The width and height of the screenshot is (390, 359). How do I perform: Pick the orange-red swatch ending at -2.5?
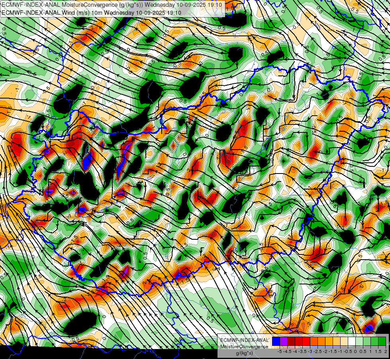point(314,341)
